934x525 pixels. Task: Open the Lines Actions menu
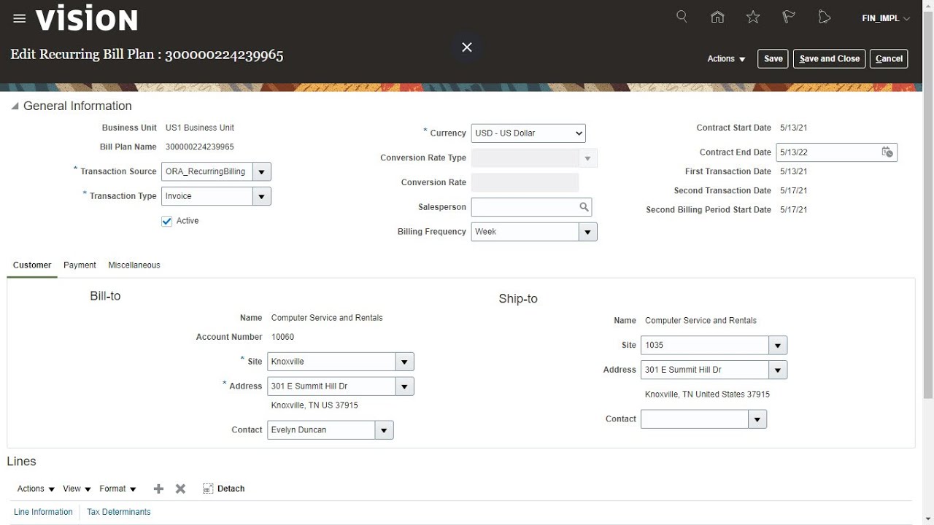pos(36,489)
